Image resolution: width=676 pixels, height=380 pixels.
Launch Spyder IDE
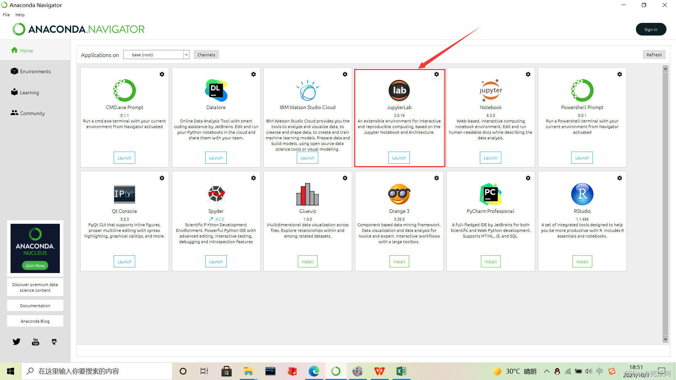point(215,261)
